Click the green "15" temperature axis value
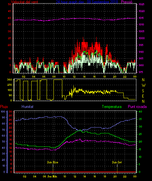Viewport: 152px width, 181px height. coord(140,149)
